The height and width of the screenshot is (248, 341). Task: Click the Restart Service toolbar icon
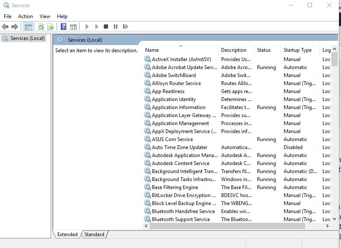(x=125, y=27)
